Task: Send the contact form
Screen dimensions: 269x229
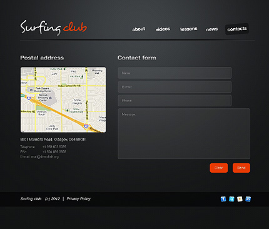Action: click(241, 168)
